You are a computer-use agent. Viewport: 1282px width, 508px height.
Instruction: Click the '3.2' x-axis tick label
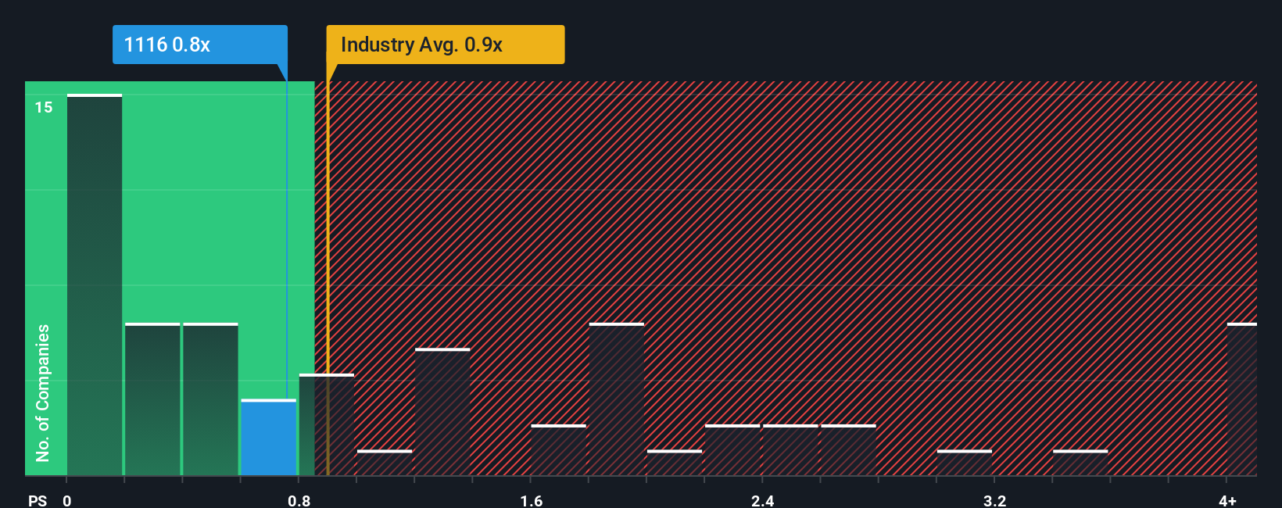[x=994, y=500]
